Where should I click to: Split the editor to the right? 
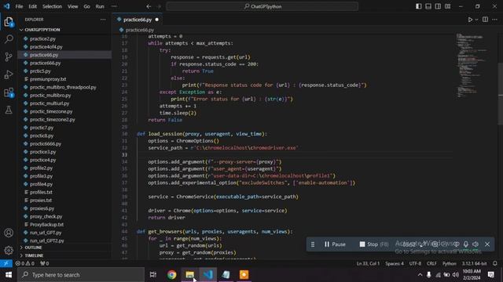pos(485,20)
